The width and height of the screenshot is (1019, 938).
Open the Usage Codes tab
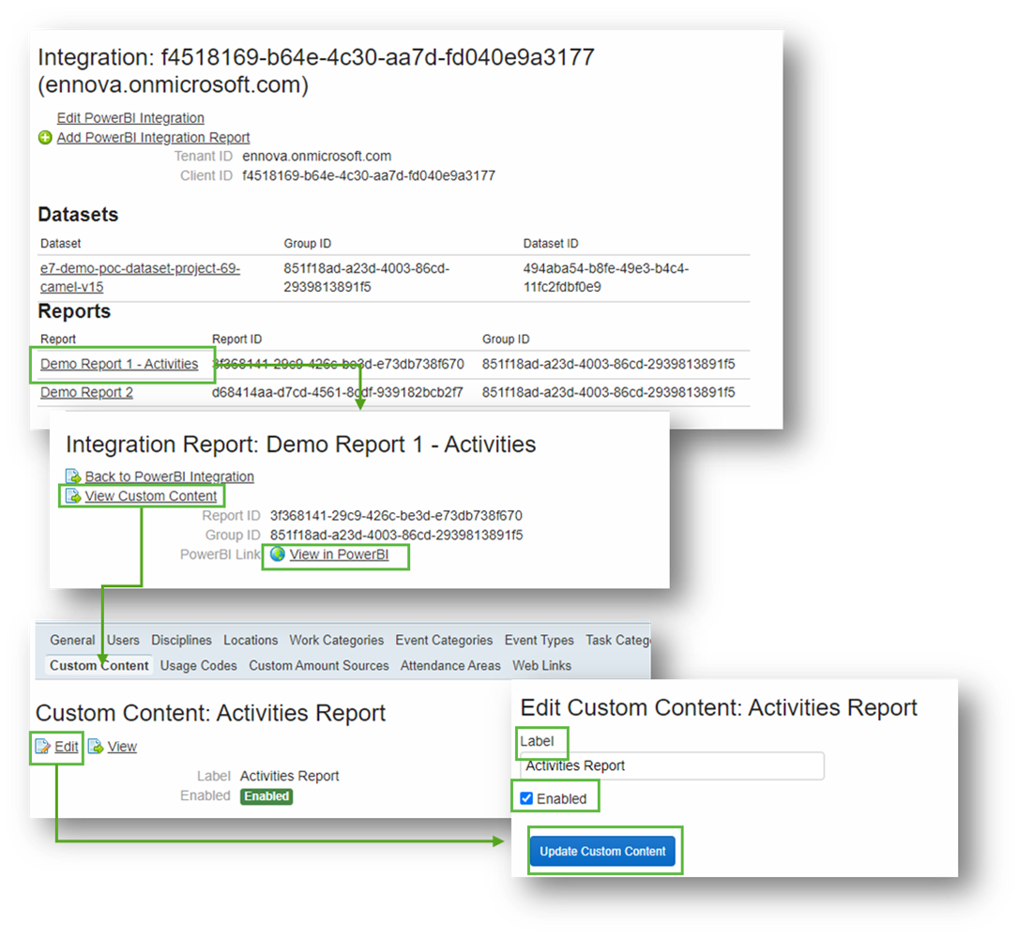[x=198, y=666]
